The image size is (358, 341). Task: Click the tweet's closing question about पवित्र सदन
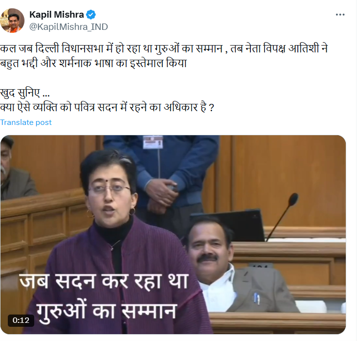[x=107, y=107]
